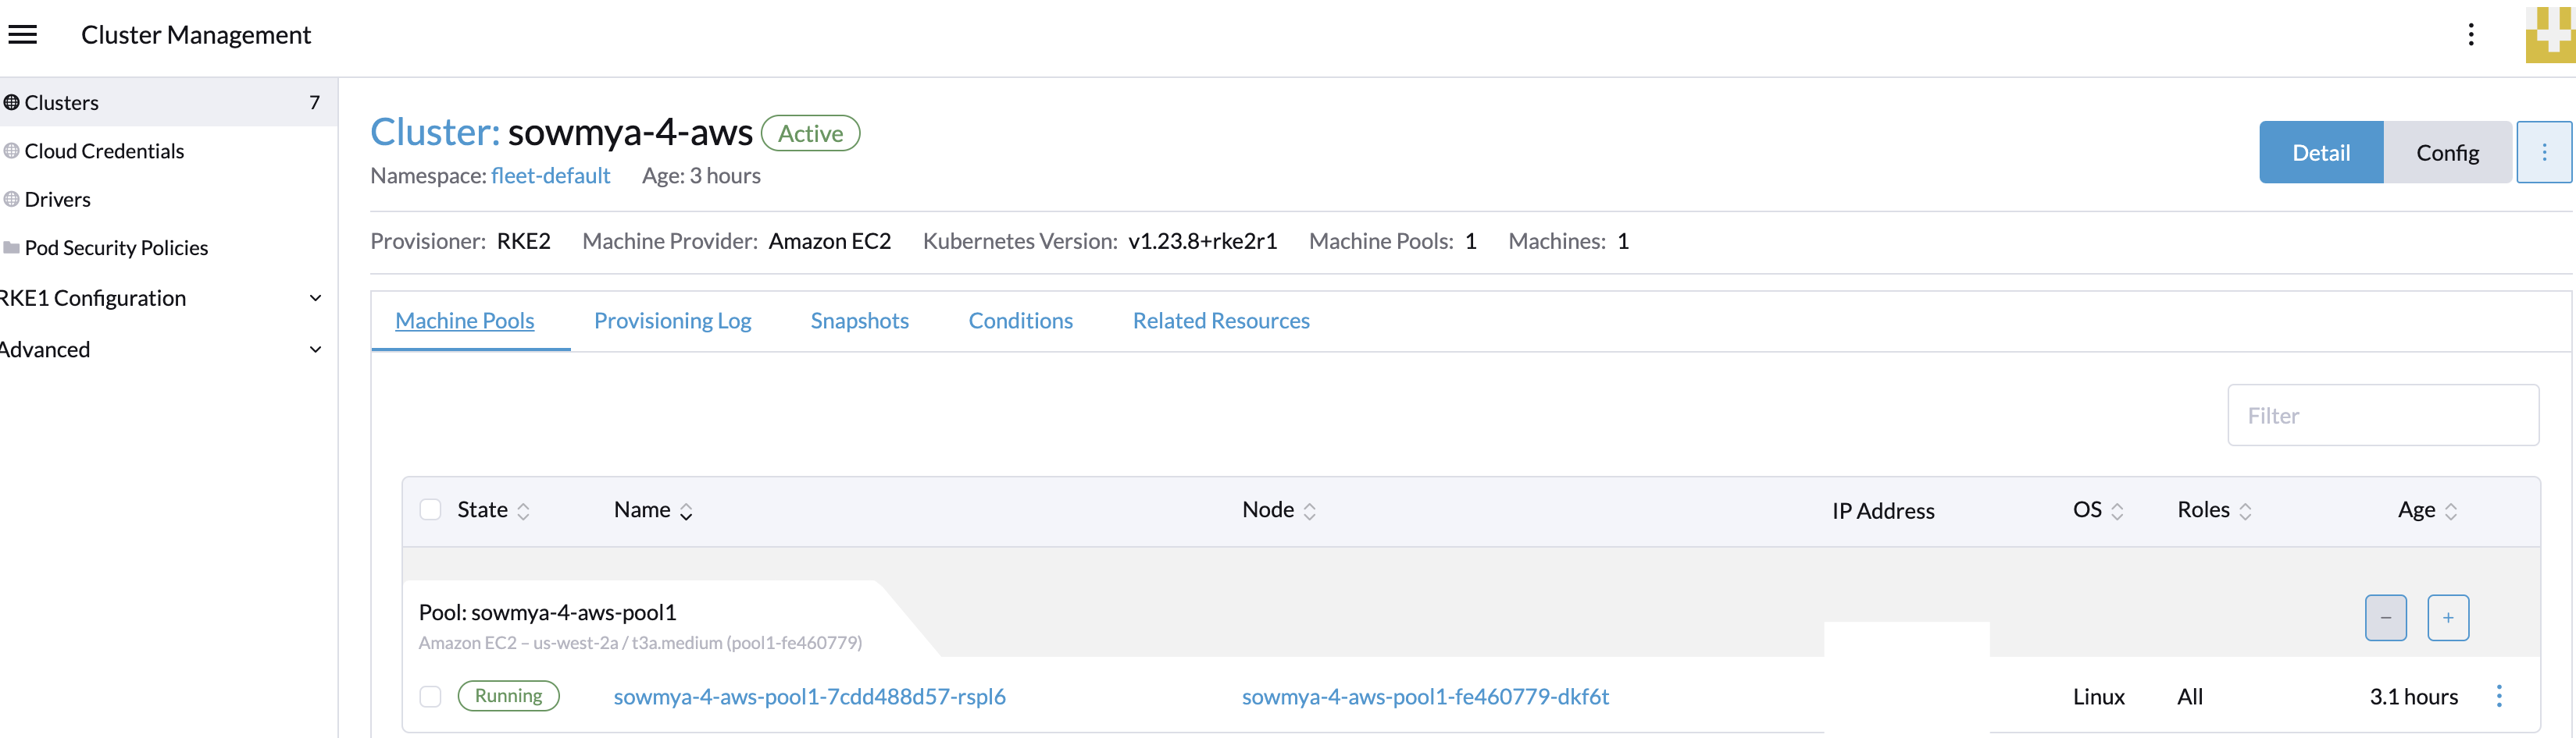Viewport: 2576px width, 738px height.
Task: Switch to the Config view
Action: click(2447, 152)
